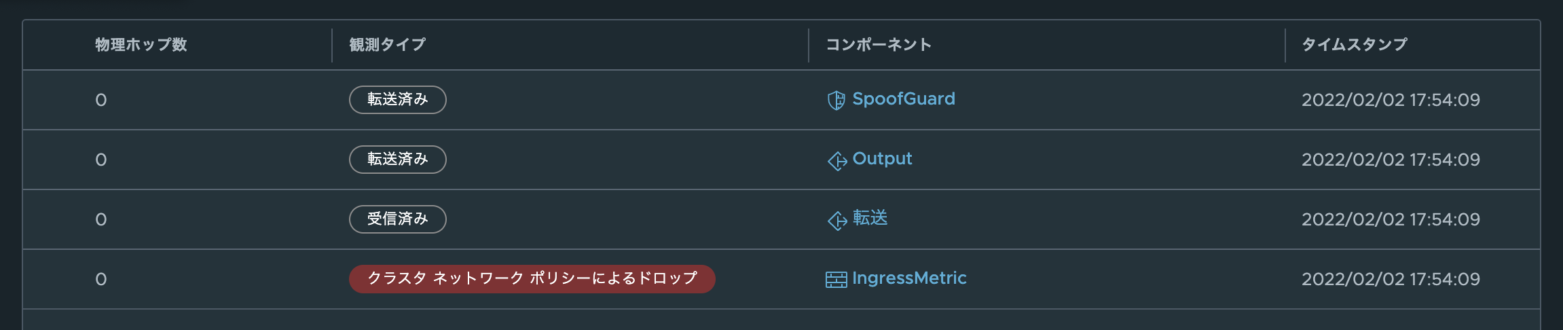Click the divider between 物理ホップ数 and 観測タイプ

(332, 45)
